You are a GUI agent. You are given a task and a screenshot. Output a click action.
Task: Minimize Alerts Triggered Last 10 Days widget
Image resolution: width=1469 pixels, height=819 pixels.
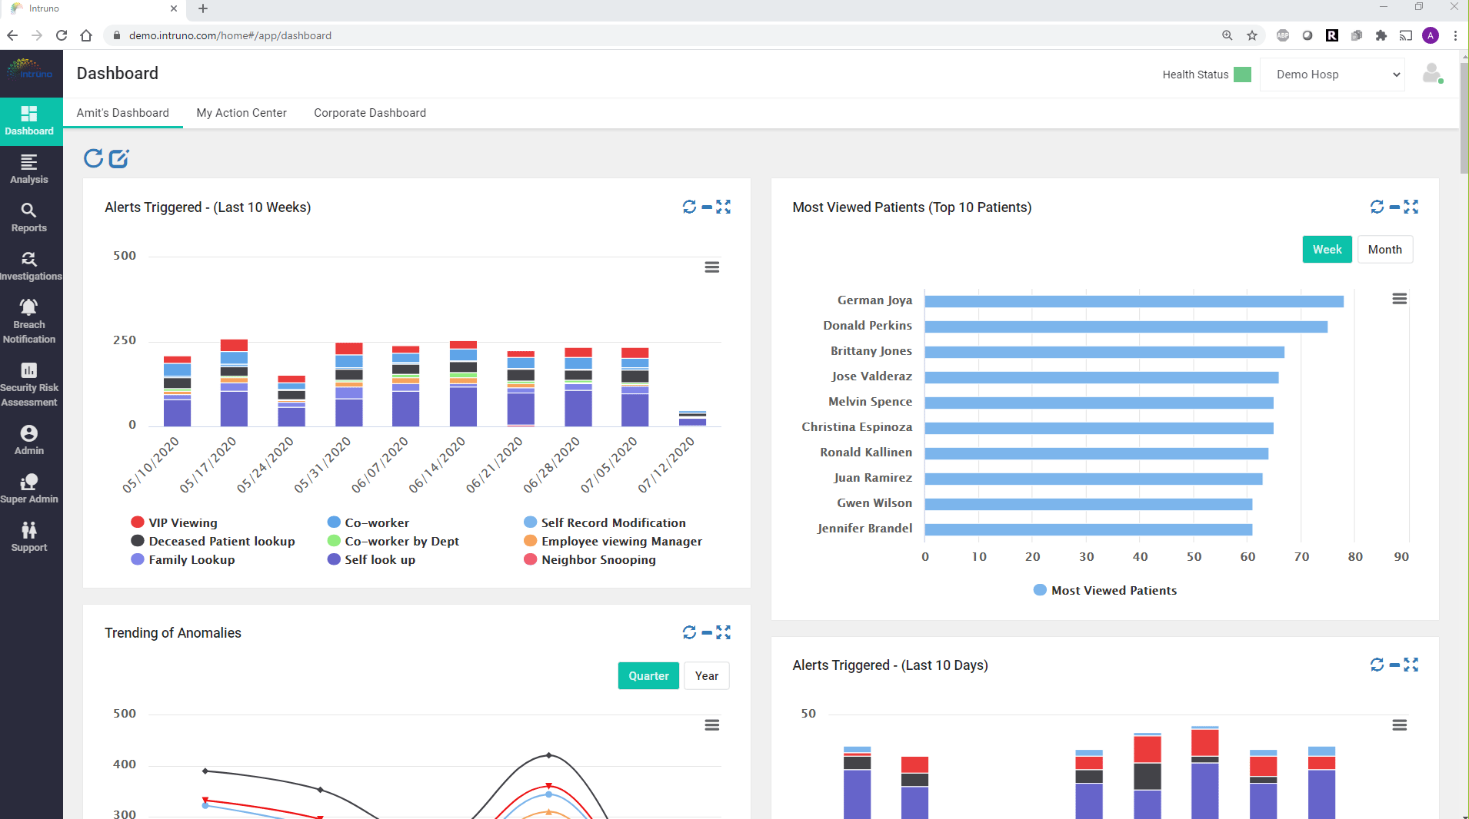(x=1394, y=665)
